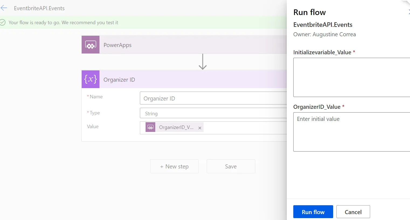Open the Type String dropdown
The image size is (410, 220).
pos(213,113)
